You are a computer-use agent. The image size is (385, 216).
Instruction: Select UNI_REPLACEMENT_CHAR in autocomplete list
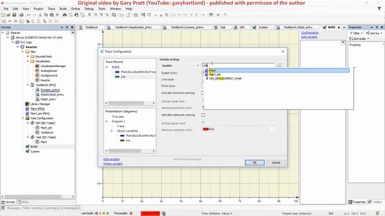277,79
